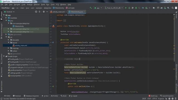Click the Sync Project with Gradle Files icon
This screenshot has height=100, width=178.
(162, 8)
